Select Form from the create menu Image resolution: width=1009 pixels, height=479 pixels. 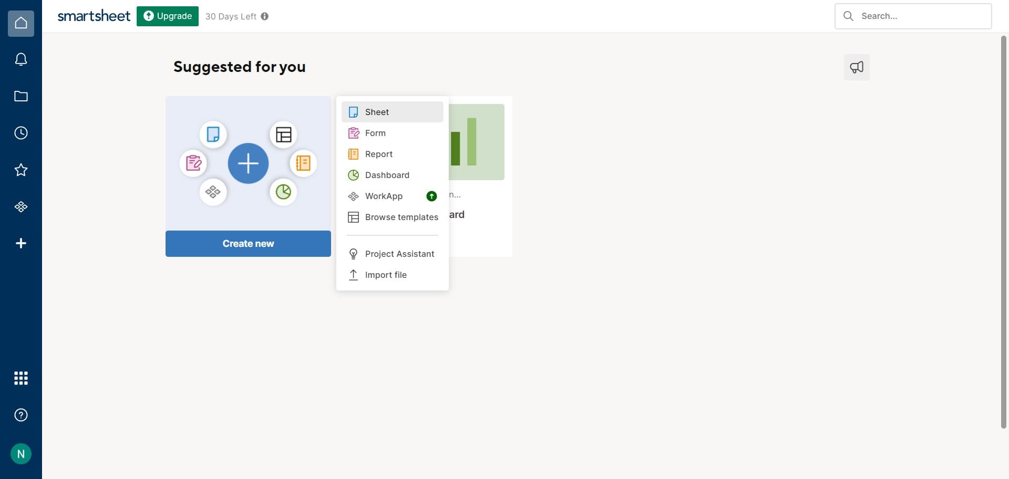[375, 133]
